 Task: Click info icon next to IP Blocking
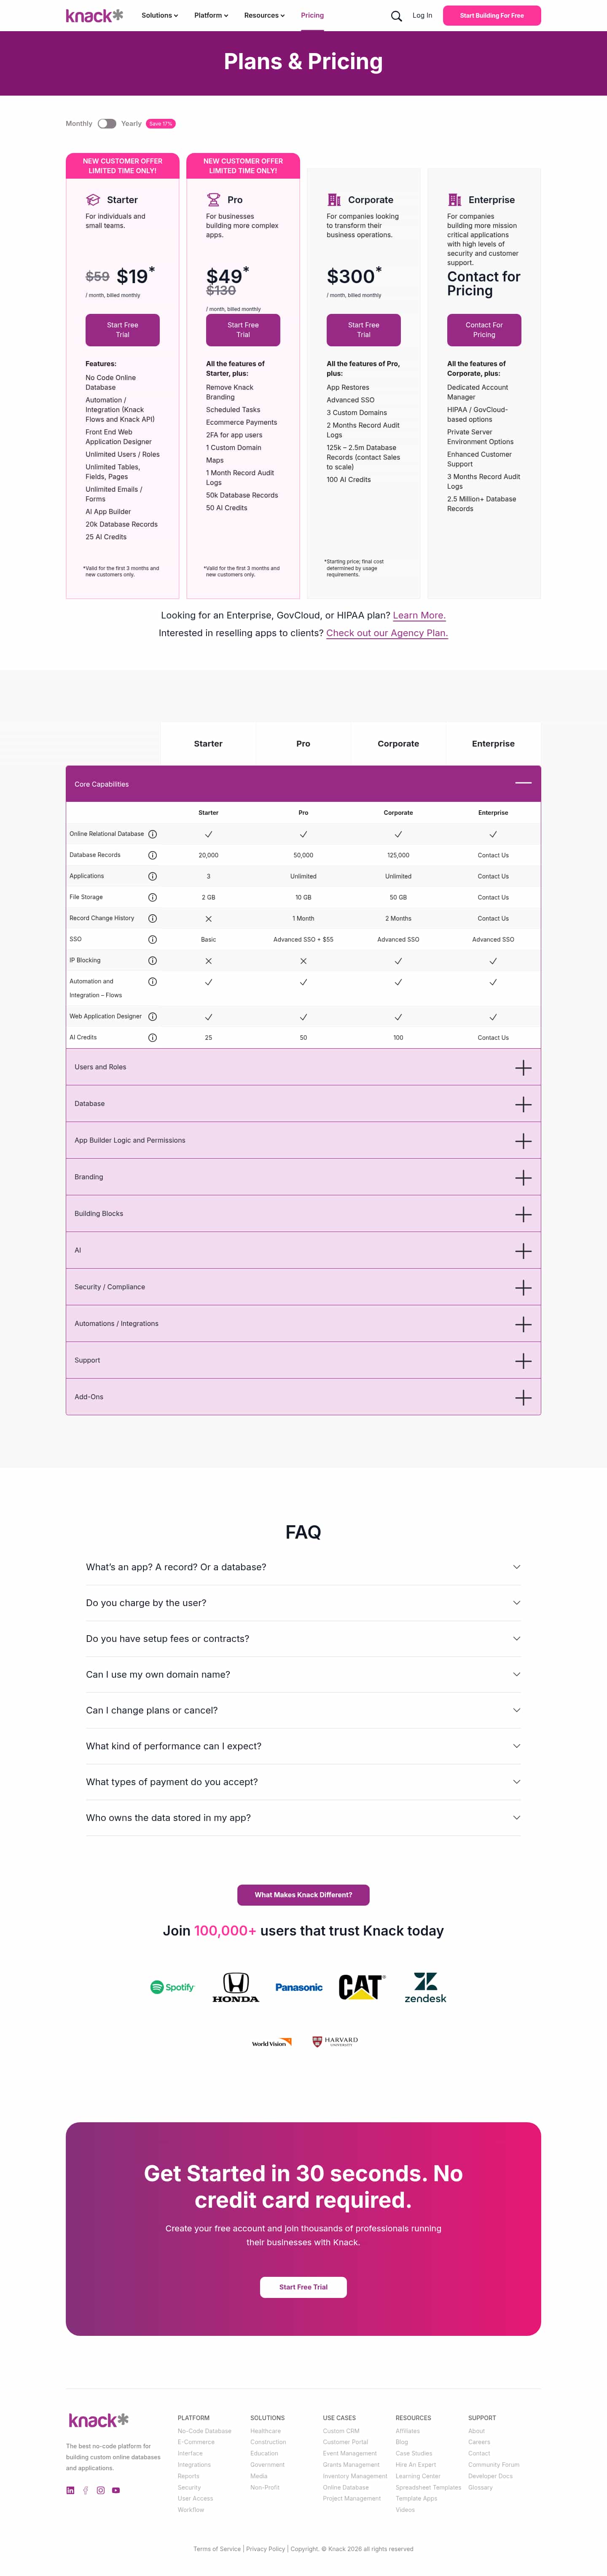(152, 960)
